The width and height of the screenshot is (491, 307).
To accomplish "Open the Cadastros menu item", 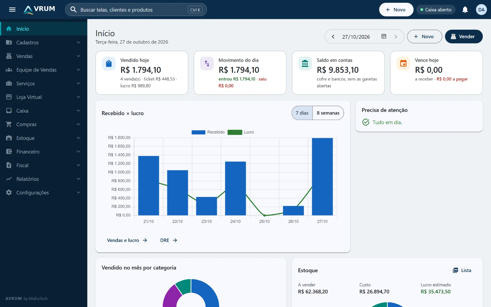I will click(x=44, y=42).
